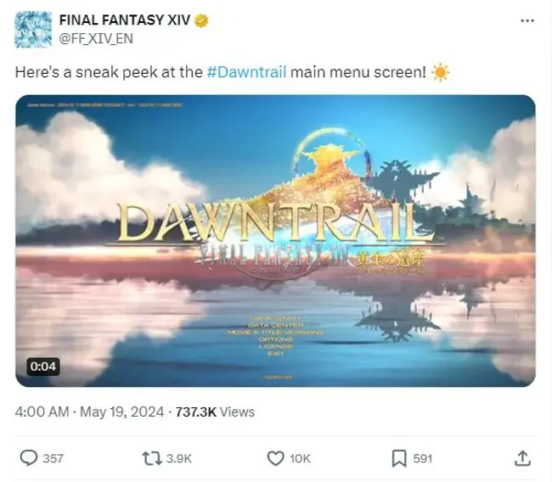
Task: Follow the #Dawntrail hashtag link
Action: tap(246, 72)
